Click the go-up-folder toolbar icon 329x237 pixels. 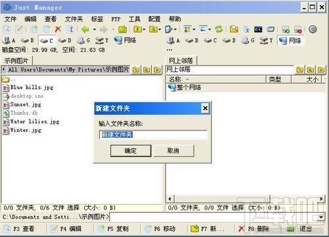122,29
